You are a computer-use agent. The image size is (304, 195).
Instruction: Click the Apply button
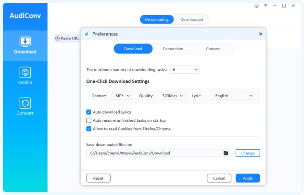(x=248, y=178)
